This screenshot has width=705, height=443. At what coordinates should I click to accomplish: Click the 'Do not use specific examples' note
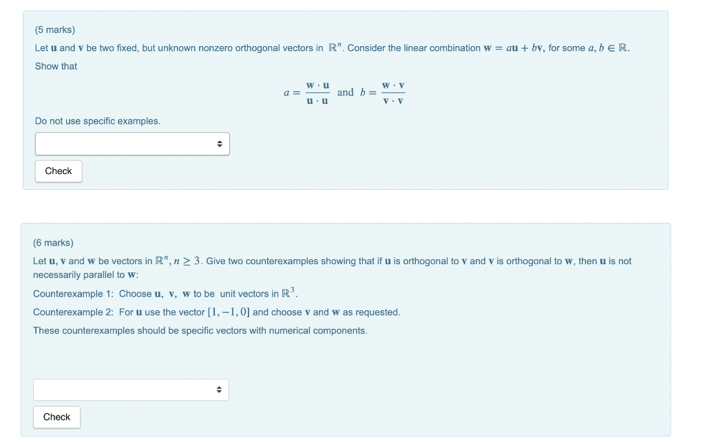(x=97, y=120)
